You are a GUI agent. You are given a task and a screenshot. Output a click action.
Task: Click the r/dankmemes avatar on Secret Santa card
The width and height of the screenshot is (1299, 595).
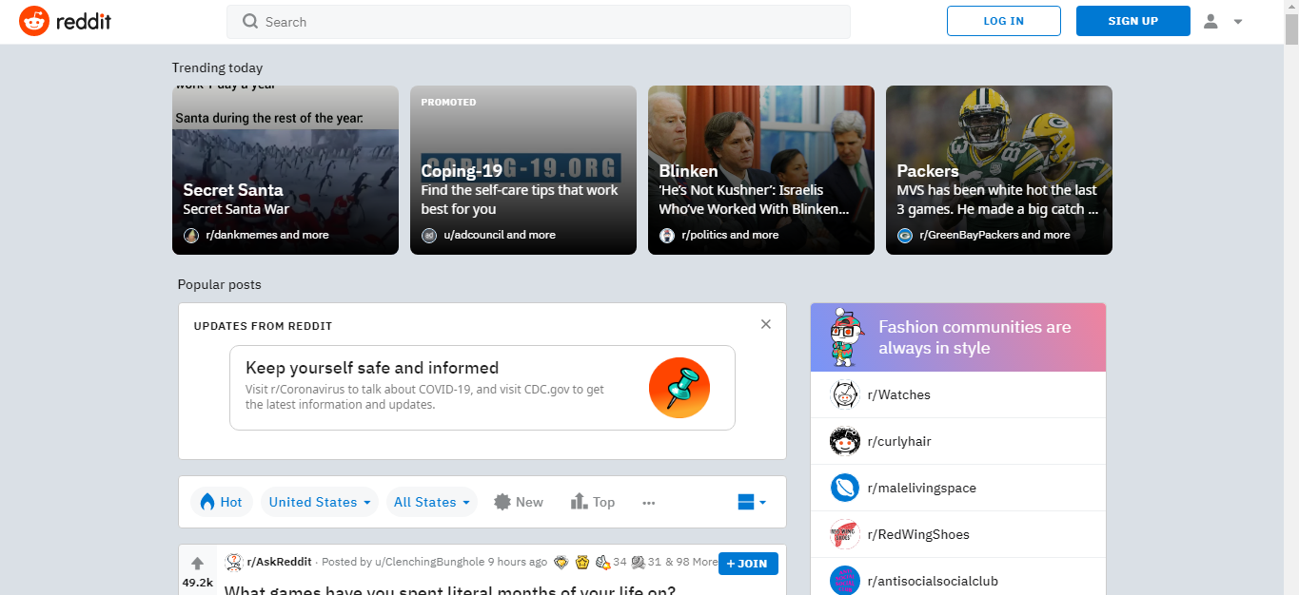(x=191, y=235)
